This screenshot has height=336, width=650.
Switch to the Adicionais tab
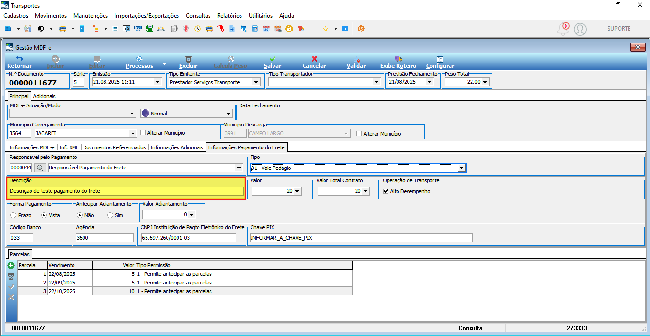click(44, 96)
